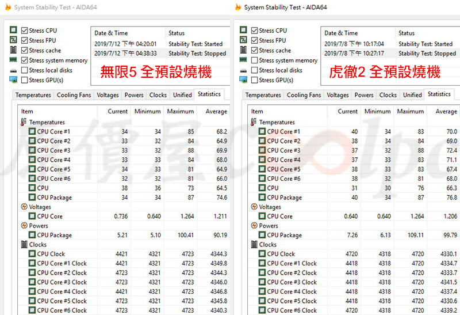Viewport: 460px width, 315px height.
Task: Sort by Average column in right window
Action: pyautogui.click(x=443, y=111)
